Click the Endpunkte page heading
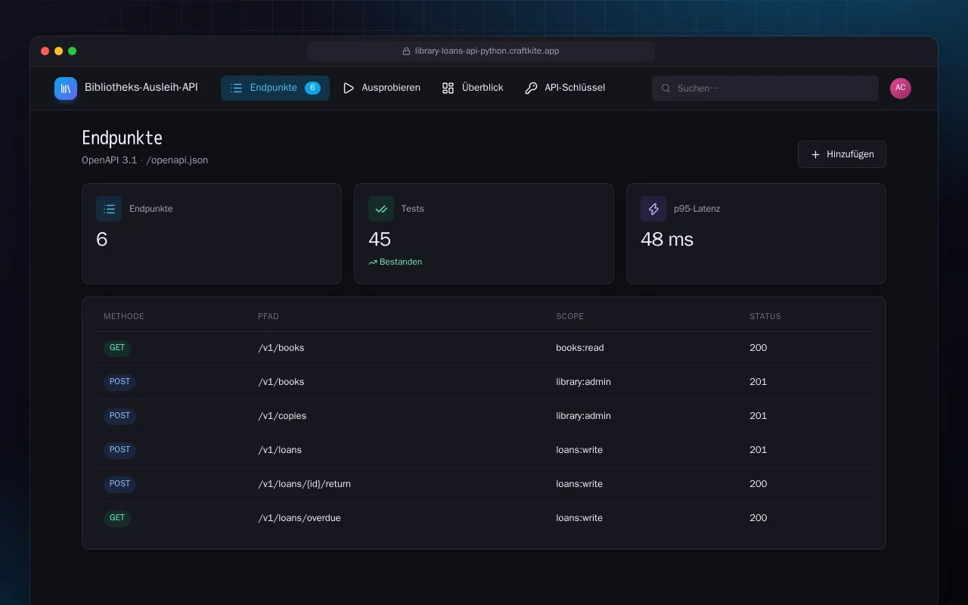 122,138
